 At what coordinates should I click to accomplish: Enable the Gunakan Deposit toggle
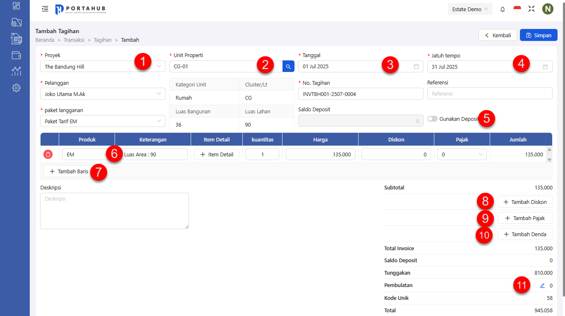[432, 119]
